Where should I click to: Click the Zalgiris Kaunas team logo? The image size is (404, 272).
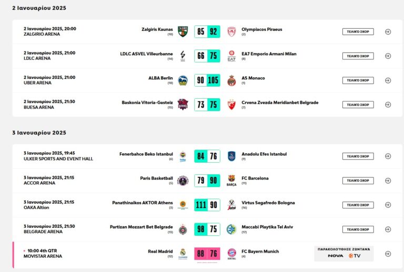183,32
